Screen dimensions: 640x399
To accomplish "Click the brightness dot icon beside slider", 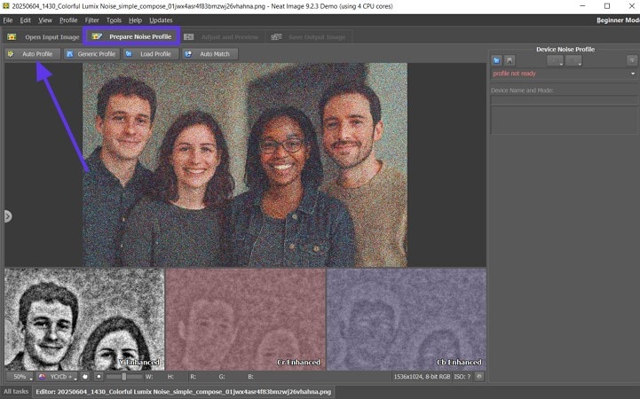I will point(99,377).
